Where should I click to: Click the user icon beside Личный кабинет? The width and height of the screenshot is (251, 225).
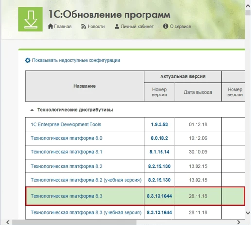click(x=117, y=26)
